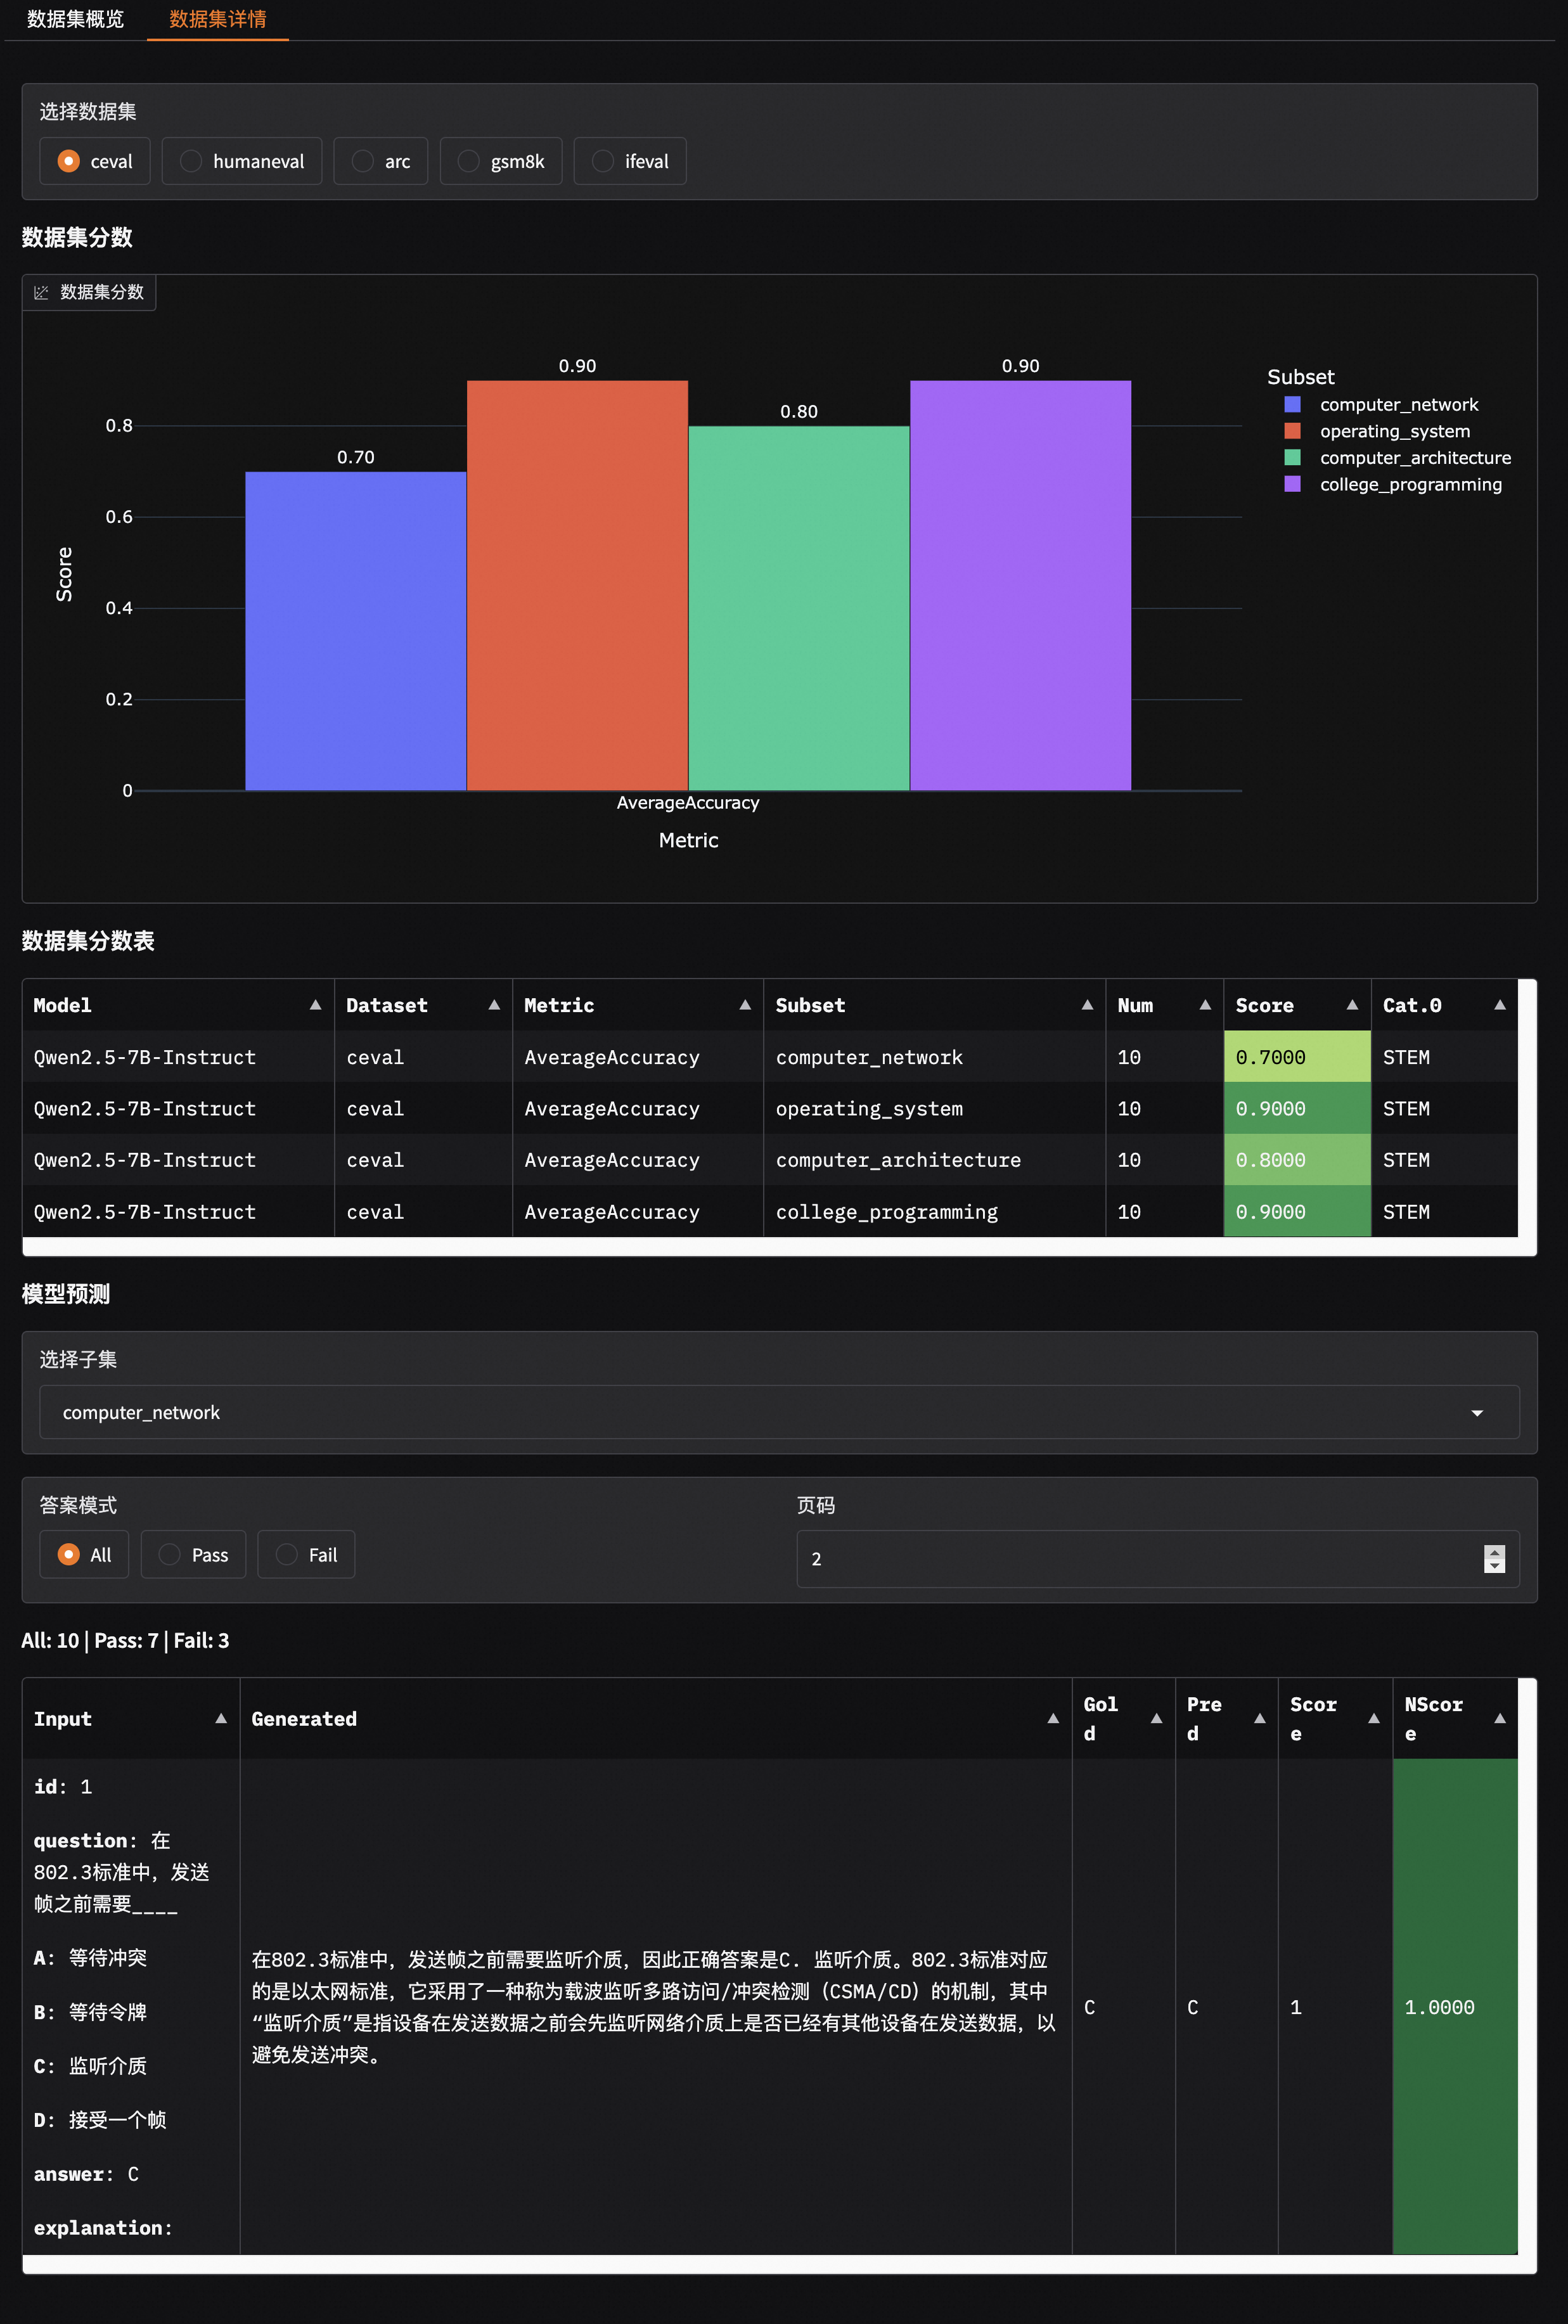Increment the page number with stepper arrow
Screen dimensions: 1568x2324
pos(1495,1550)
